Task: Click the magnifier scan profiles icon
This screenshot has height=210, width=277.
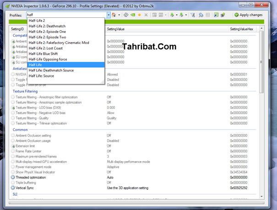Action: (201, 15)
